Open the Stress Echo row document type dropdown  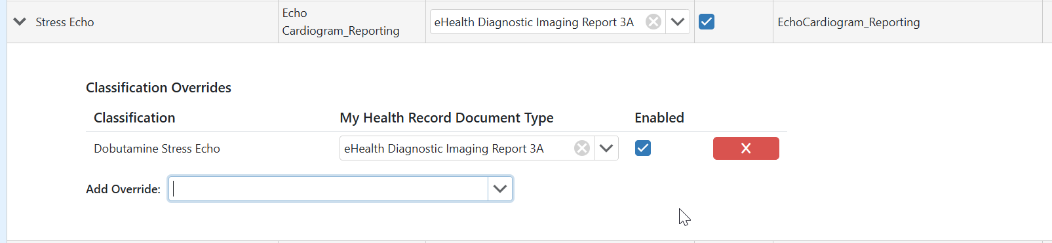678,22
